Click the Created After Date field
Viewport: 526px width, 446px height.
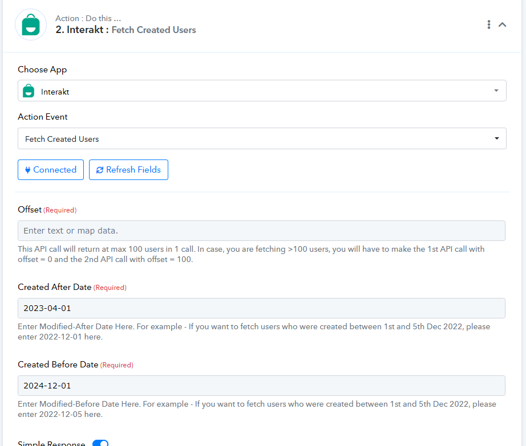261,308
